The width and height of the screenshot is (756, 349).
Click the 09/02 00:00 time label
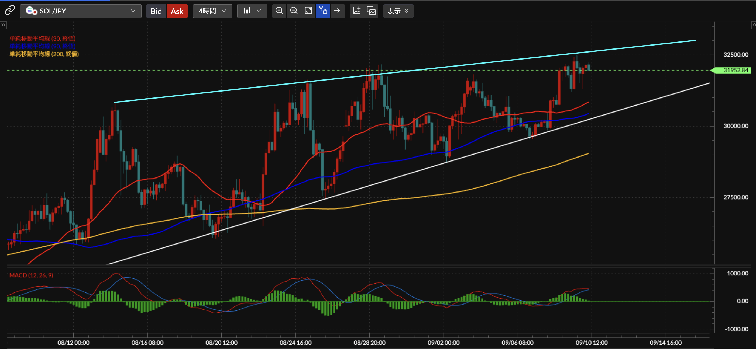[x=444, y=343]
